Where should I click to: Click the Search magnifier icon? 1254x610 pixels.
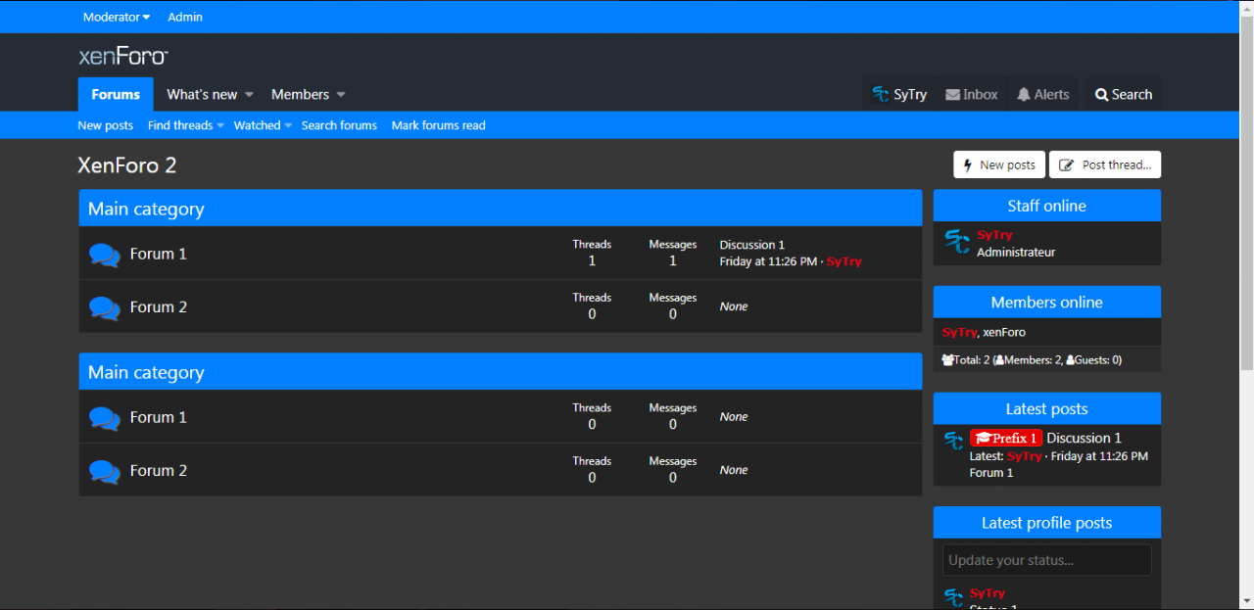pyautogui.click(x=1102, y=95)
